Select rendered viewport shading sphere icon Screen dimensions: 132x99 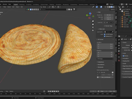coord(114,7)
